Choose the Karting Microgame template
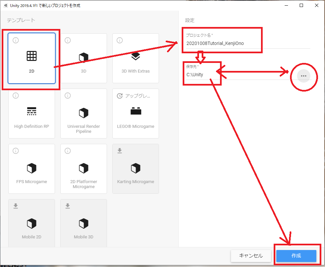The width and height of the screenshot is (325, 267). [136, 169]
